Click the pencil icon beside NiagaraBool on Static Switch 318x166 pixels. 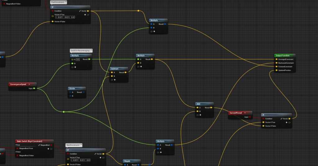[39, 145]
